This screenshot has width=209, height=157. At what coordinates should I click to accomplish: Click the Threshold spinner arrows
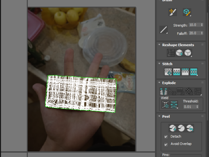(x=197, y=107)
